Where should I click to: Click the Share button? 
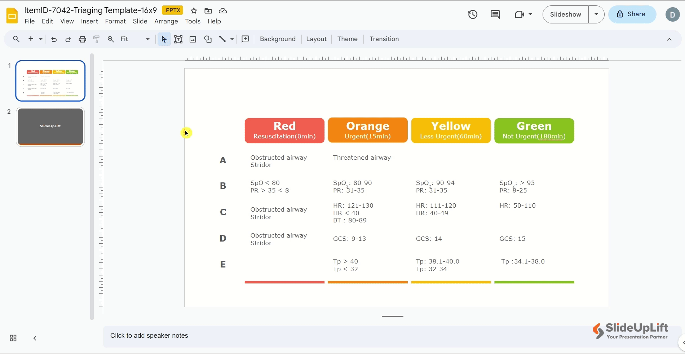click(x=632, y=14)
